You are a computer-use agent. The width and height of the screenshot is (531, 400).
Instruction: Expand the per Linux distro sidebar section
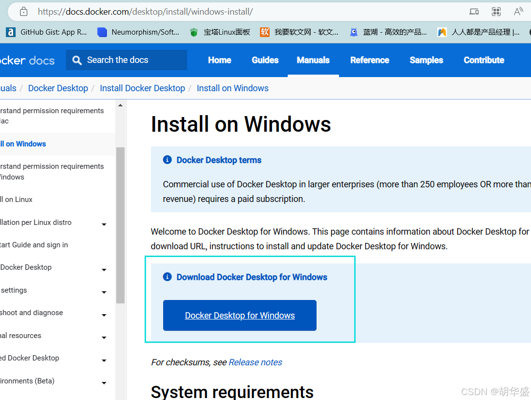[104, 224]
